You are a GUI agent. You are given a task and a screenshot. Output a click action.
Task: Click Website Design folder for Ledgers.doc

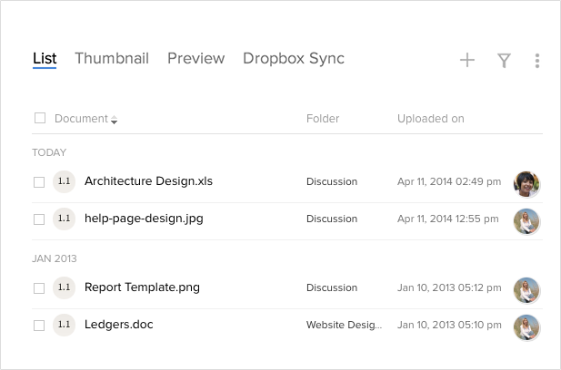(345, 325)
